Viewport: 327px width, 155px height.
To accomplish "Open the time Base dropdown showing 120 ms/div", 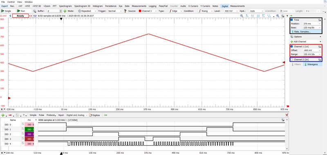I will (x=312, y=28).
